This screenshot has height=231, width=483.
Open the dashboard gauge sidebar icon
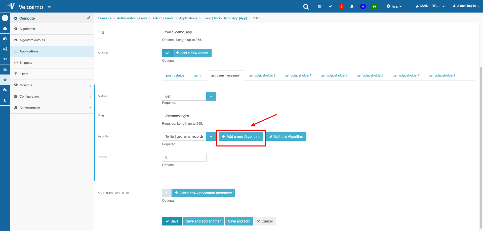click(5, 29)
